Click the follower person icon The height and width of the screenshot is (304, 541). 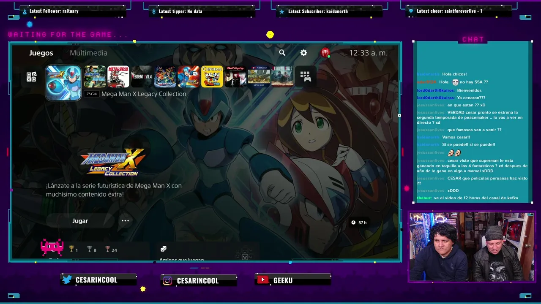tap(24, 11)
